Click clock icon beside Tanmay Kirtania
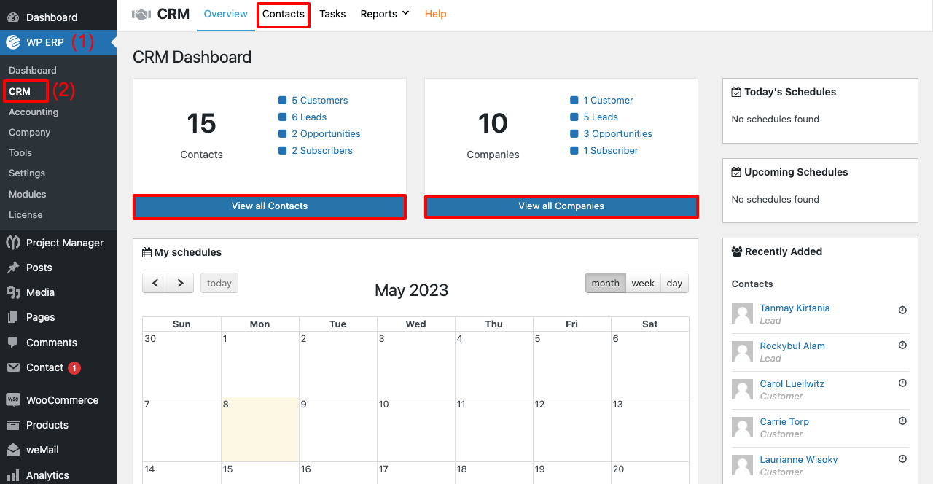 click(902, 310)
